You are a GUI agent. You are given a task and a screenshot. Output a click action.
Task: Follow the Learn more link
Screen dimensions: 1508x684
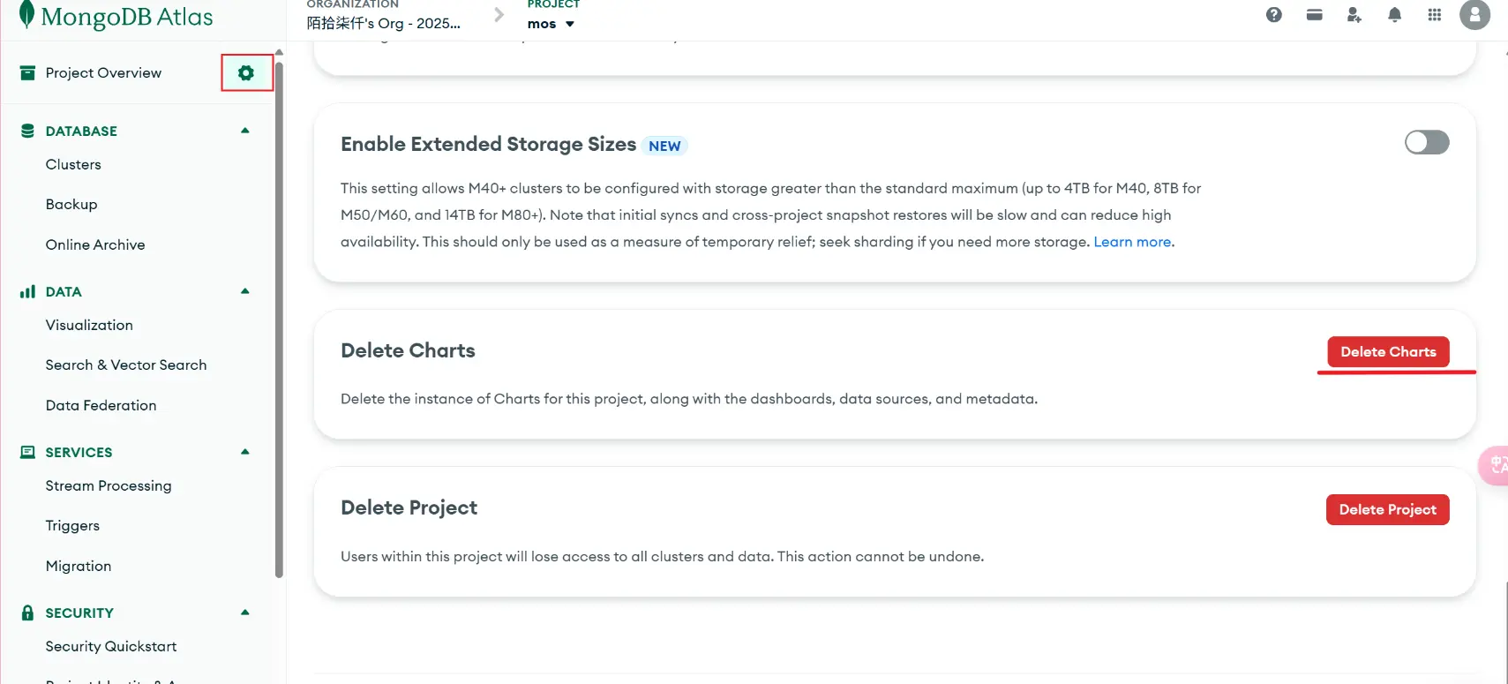pos(1132,242)
